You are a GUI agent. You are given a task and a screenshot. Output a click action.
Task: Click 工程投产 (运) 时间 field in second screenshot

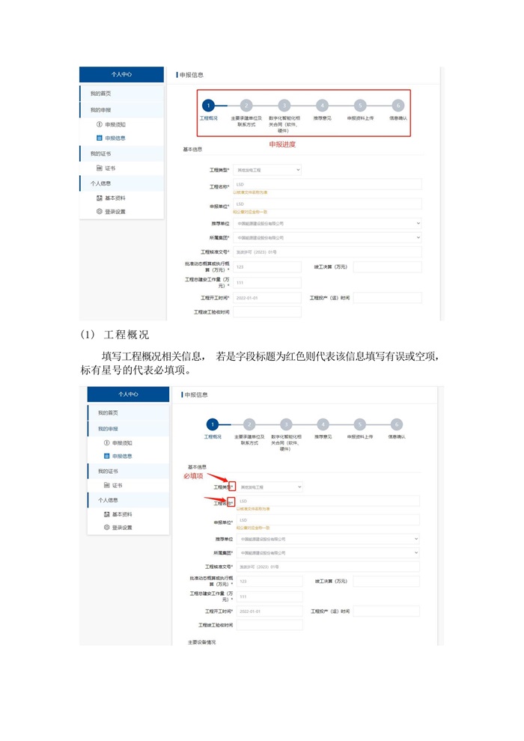point(386,611)
